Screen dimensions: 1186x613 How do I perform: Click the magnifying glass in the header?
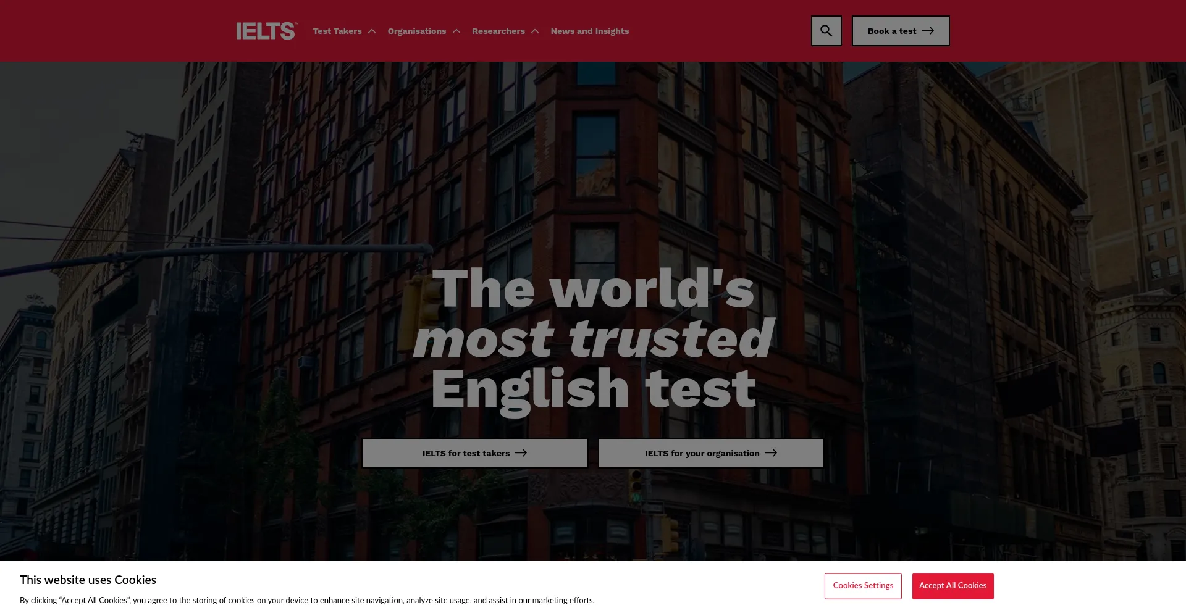826,30
